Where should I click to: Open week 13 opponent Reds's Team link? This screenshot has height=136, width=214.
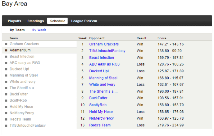[x=100, y=125]
